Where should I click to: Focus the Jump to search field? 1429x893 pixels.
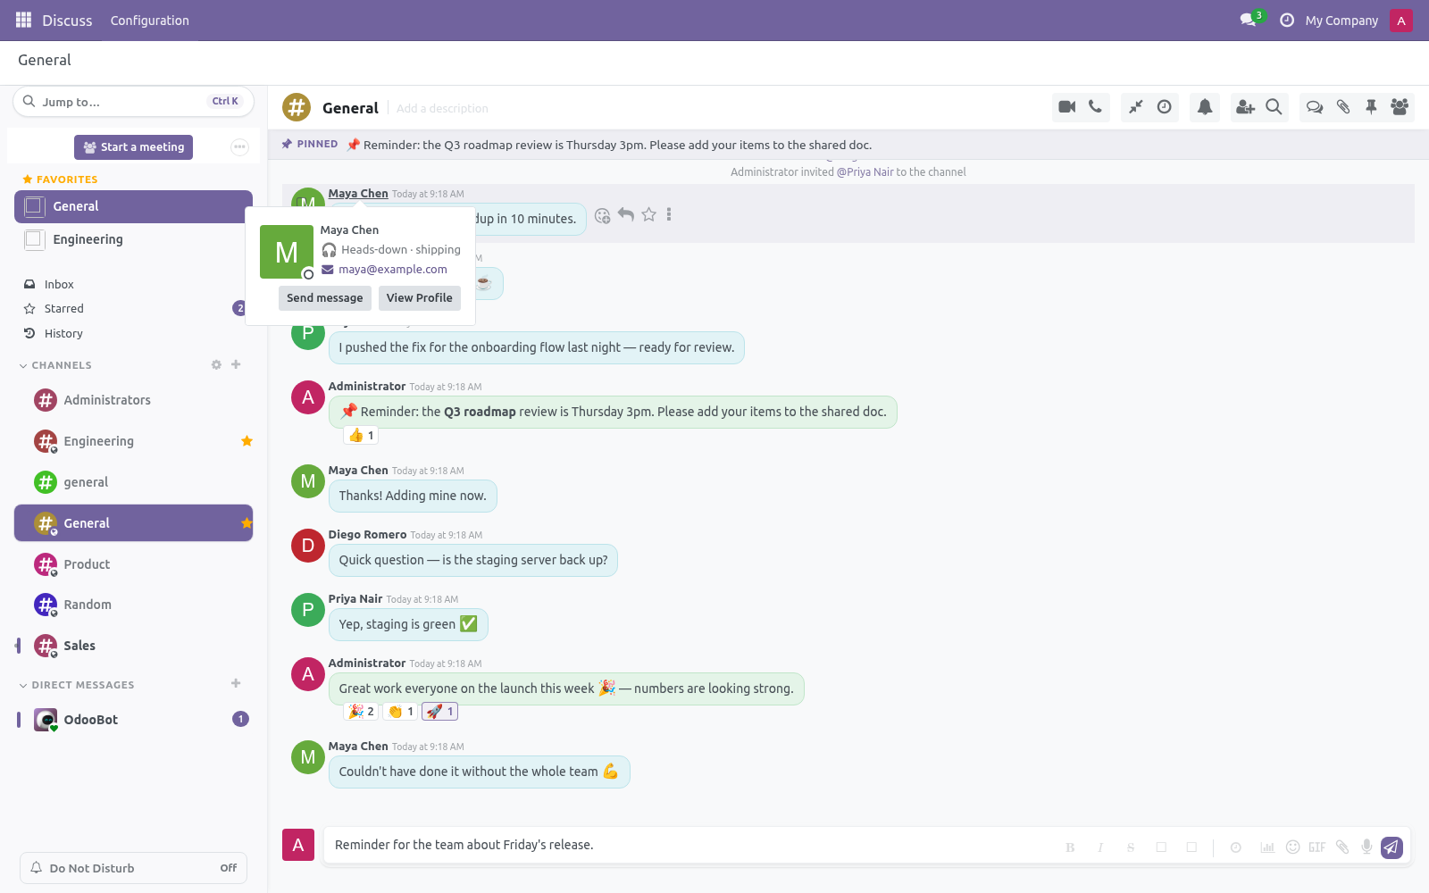tap(134, 102)
